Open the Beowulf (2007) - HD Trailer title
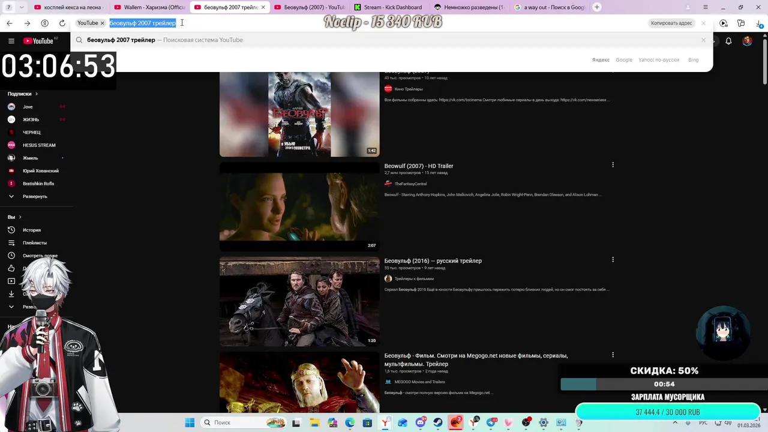 pyautogui.click(x=419, y=166)
